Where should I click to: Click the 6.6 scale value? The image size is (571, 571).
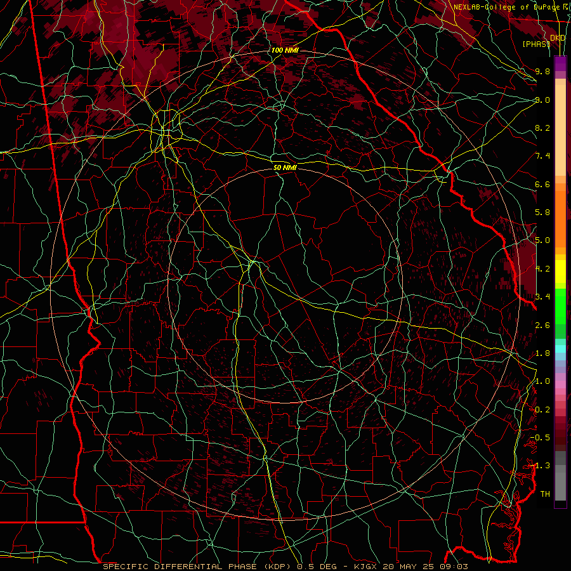(x=542, y=184)
